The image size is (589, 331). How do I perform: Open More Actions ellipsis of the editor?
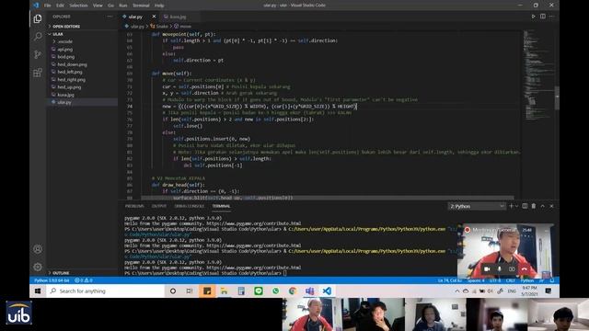point(552,17)
